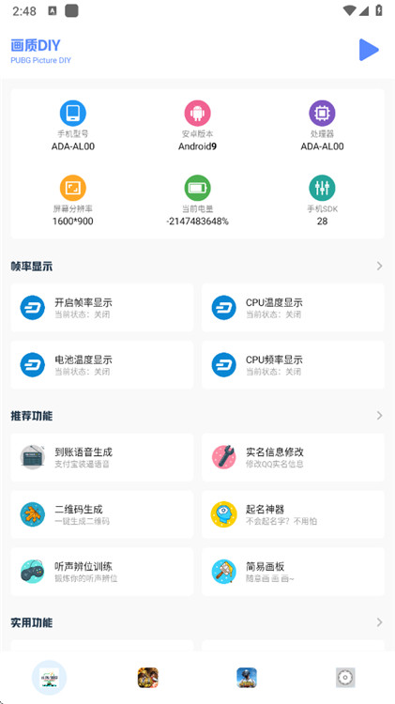Viewport: 395px width, 704px height.
Task: Tap the purple processor (处理器) chip icon
Action: pyautogui.click(x=322, y=114)
